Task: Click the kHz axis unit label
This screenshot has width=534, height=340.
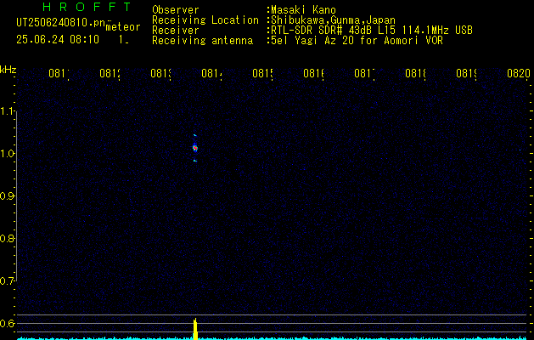Action: tap(8, 70)
